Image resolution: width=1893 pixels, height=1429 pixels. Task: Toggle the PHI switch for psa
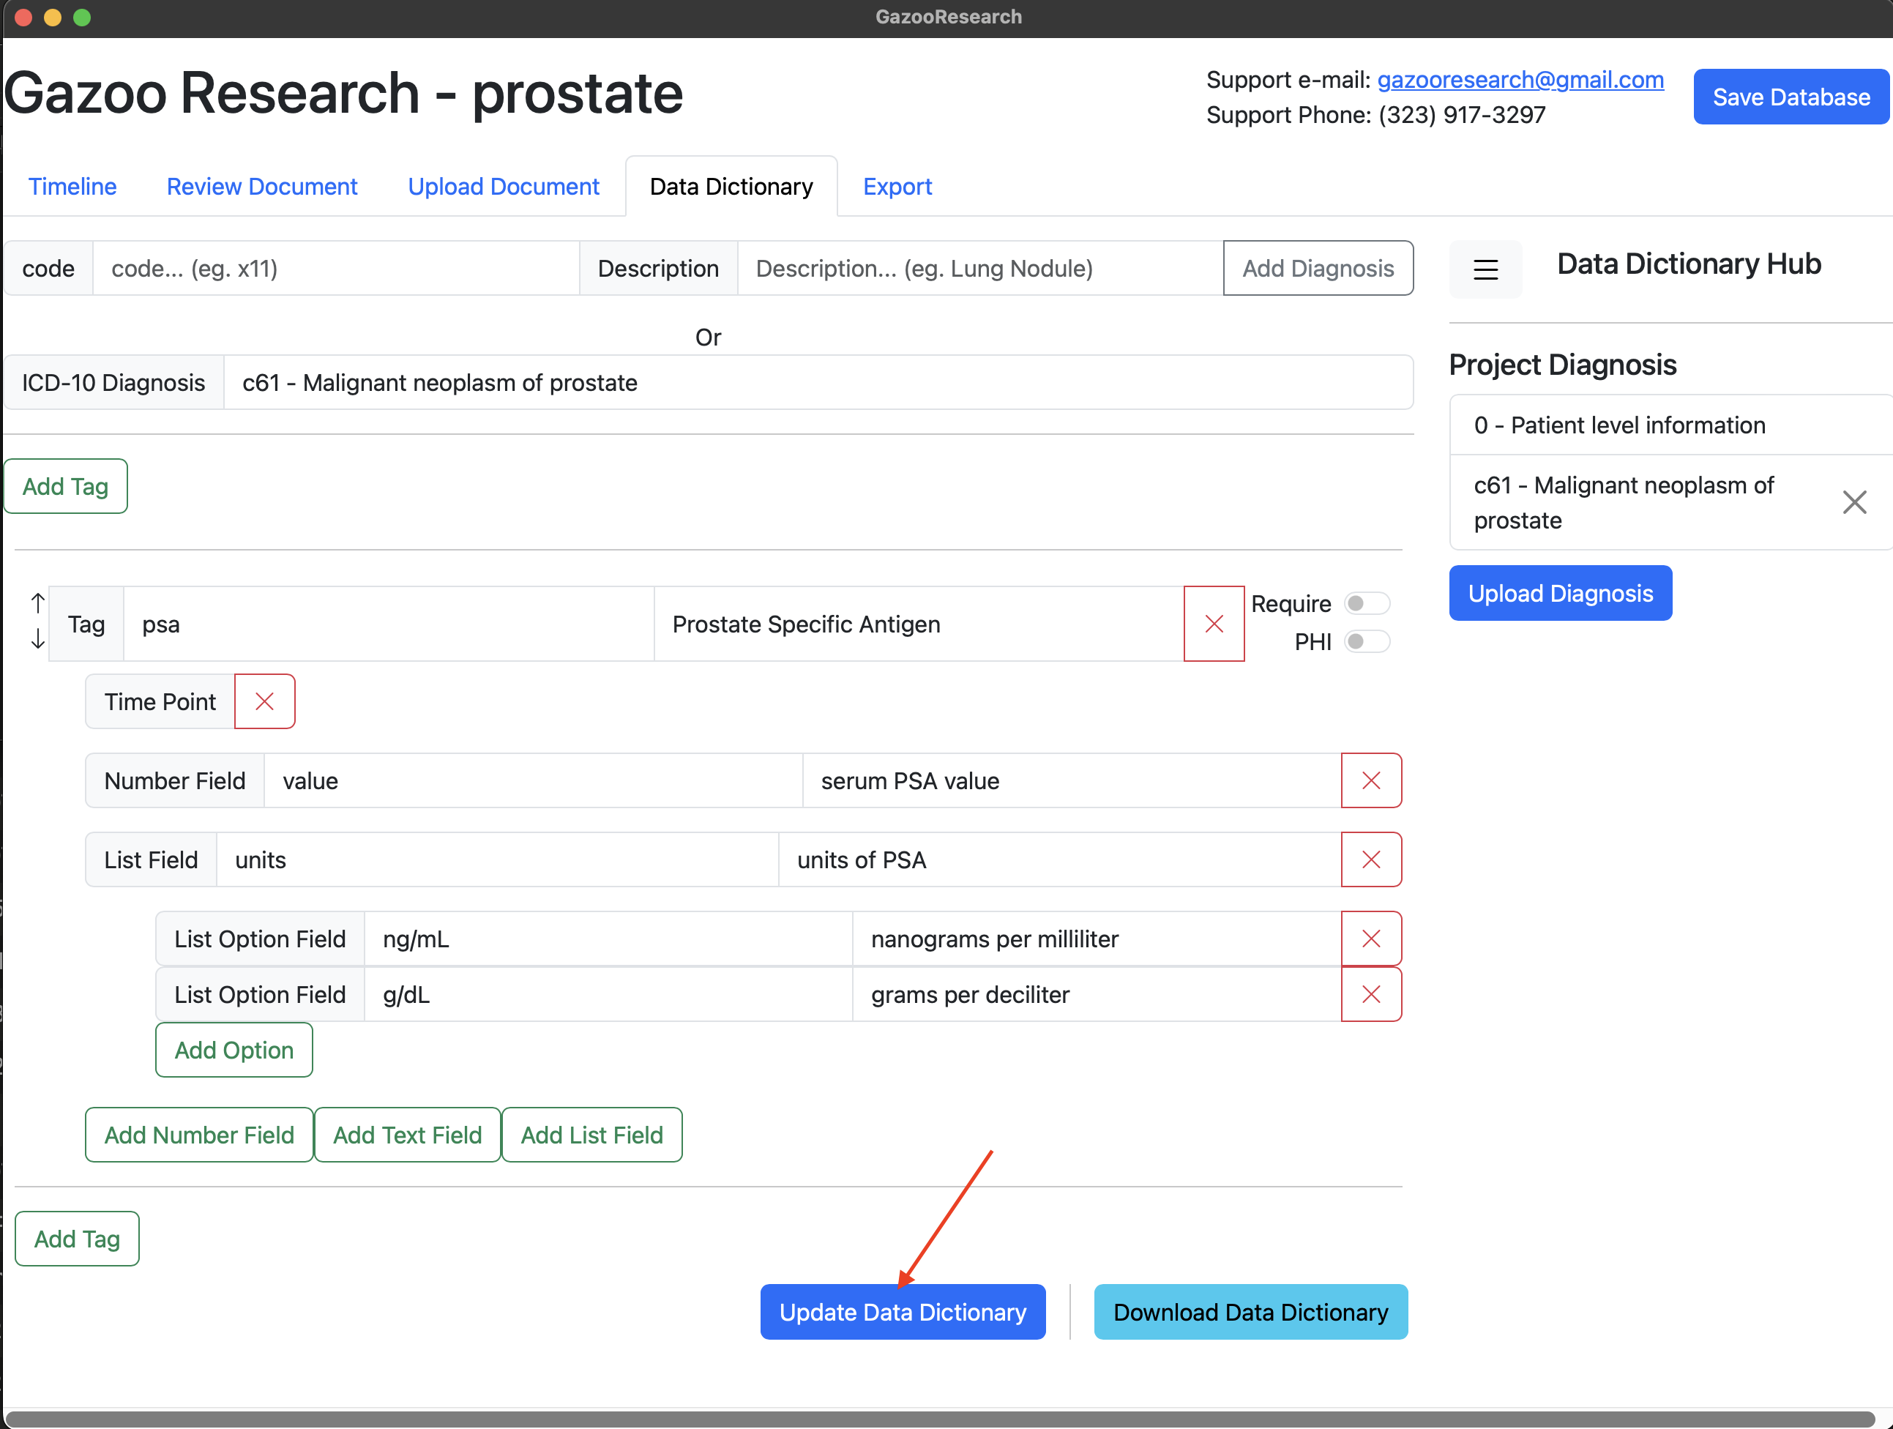click(1366, 641)
